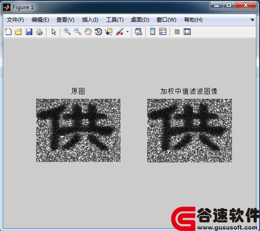260x231 pixels.
Task: Expand the brush color dropdown arrow
Action: click(x=127, y=32)
